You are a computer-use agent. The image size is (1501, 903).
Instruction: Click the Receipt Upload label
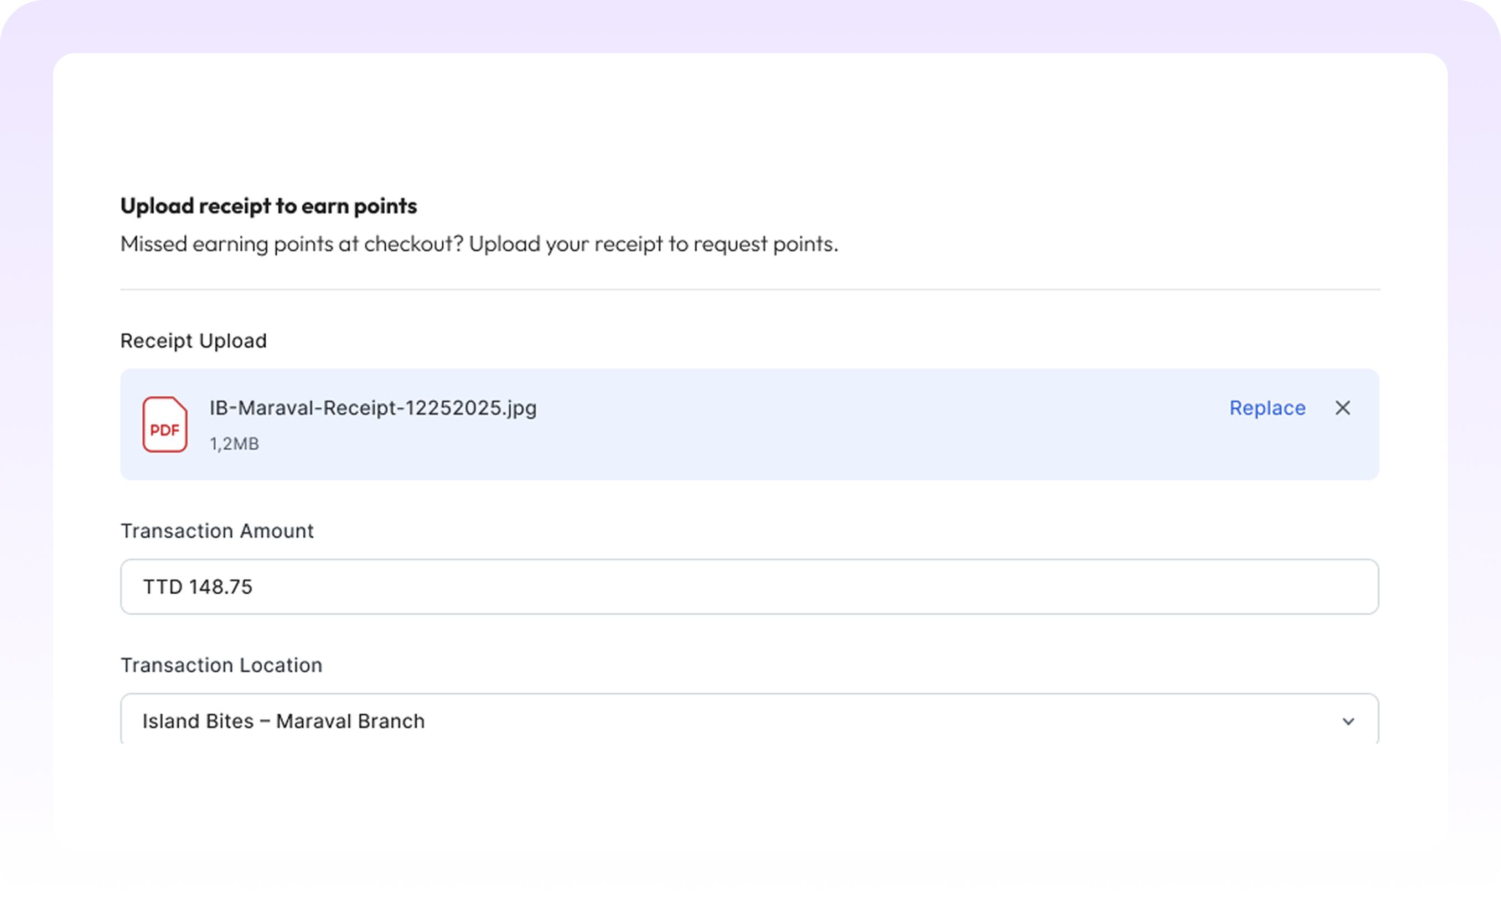point(194,341)
